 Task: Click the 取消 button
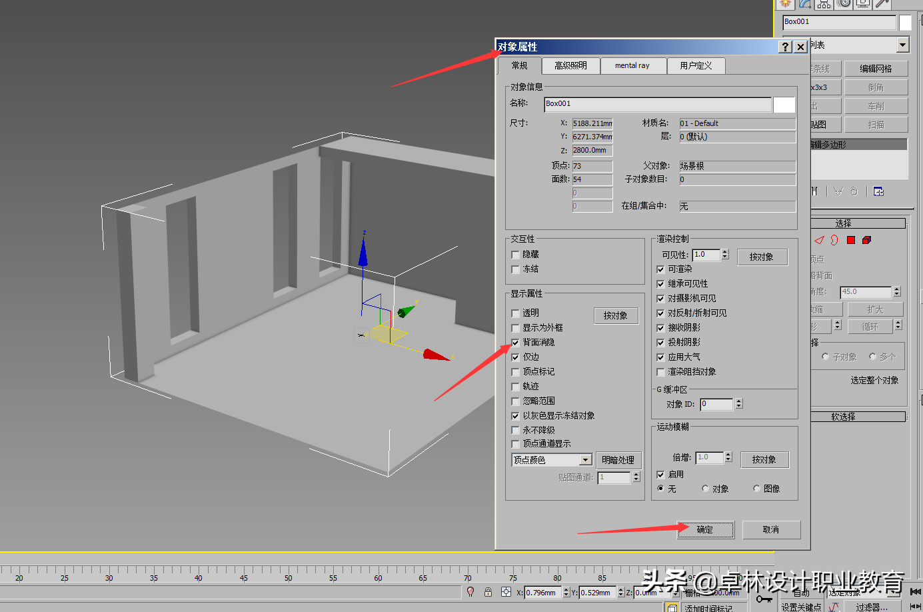point(771,529)
